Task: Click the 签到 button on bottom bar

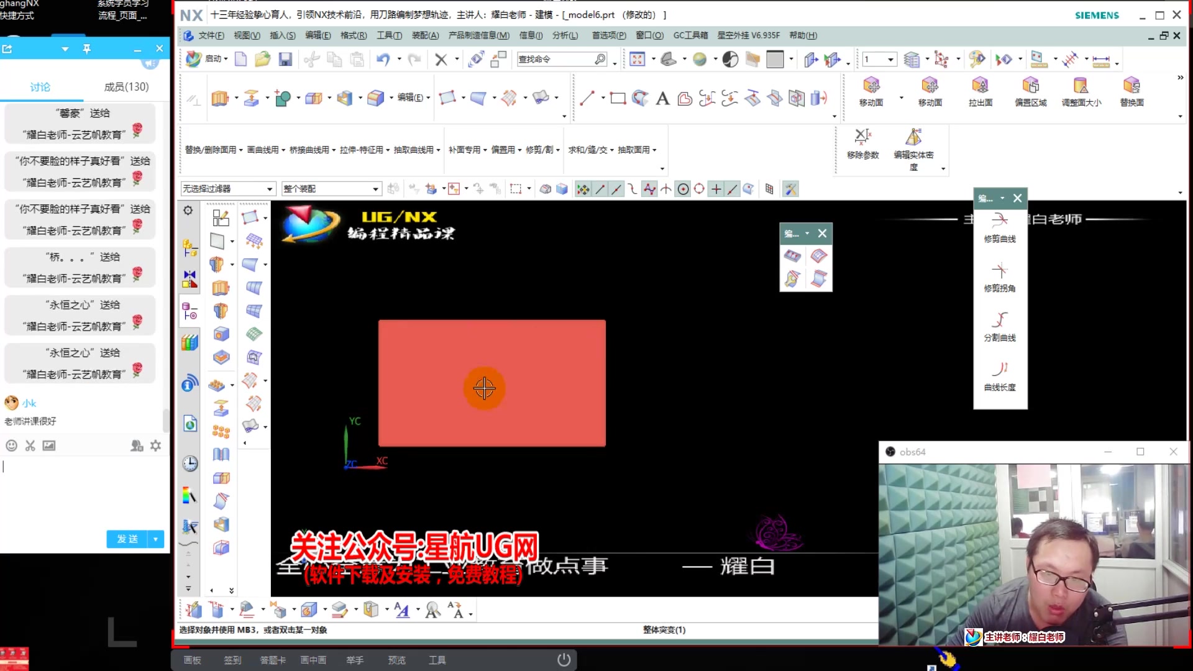Action: click(x=232, y=660)
